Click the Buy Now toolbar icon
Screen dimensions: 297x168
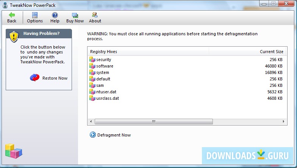pos(75,15)
